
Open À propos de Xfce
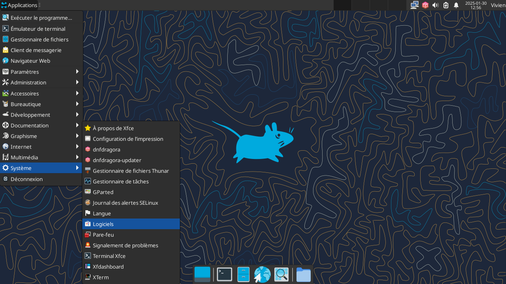coord(131,128)
